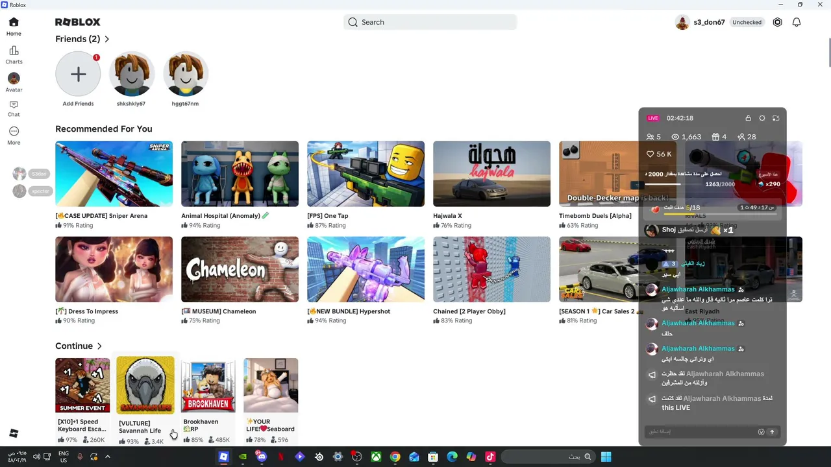This screenshot has width=831, height=467.
Task: Open the xpecter chat head in the sidebar
Action: coord(19,191)
